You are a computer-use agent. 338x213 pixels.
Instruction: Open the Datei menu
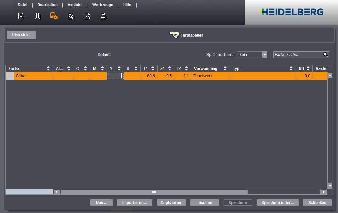point(22,5)
